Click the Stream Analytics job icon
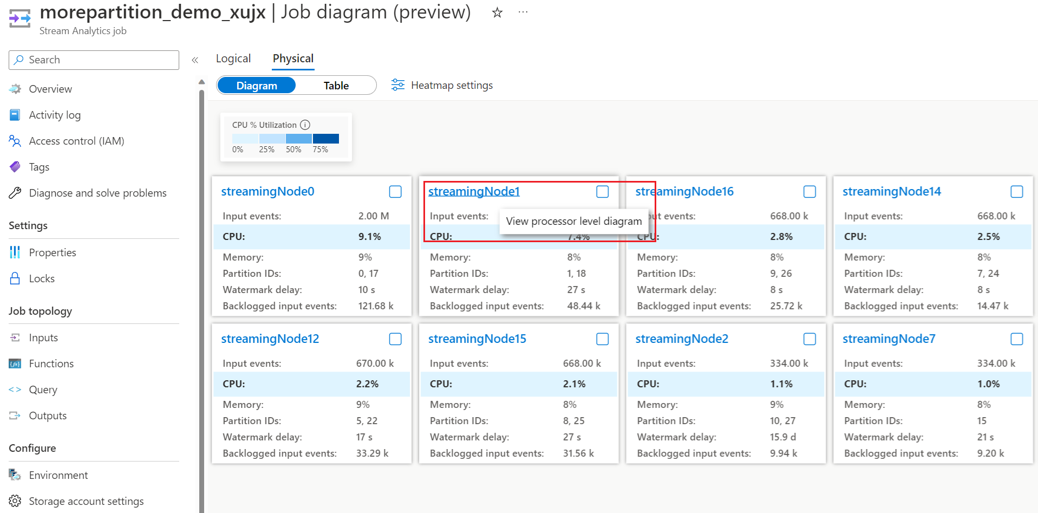This screenshot has width=1038, height=513. point(20,18)
